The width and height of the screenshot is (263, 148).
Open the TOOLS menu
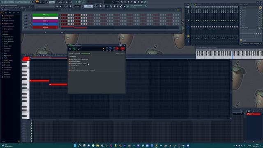(25, 2)
